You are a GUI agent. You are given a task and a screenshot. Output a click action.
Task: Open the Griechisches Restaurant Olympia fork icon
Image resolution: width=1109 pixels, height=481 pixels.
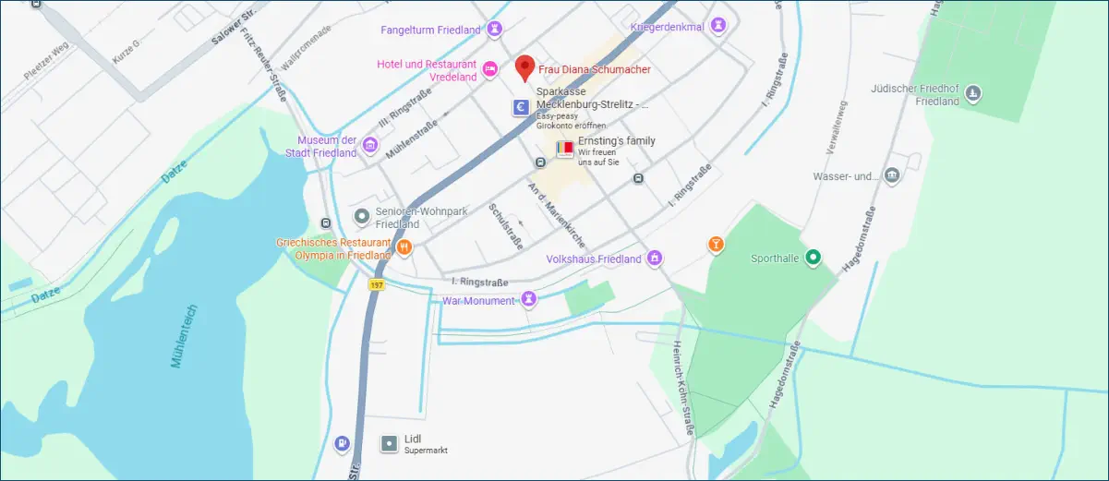tap(404, 247)
